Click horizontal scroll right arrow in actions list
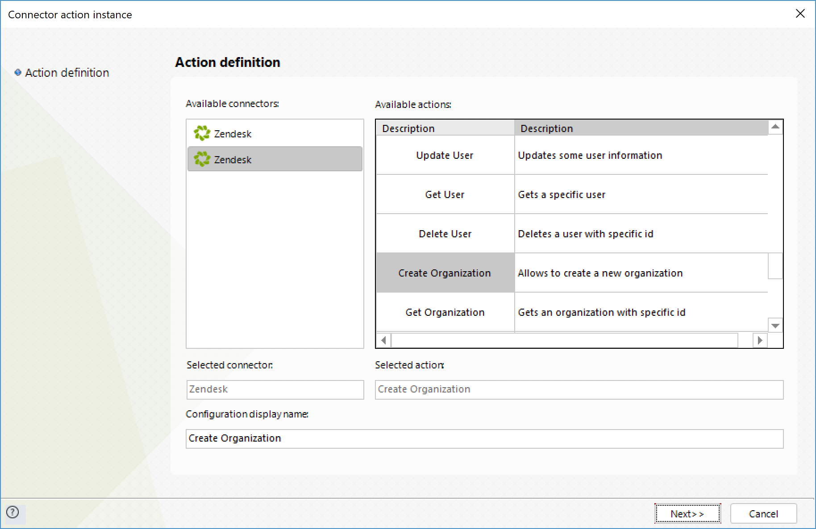 click(x=760, y=340)
